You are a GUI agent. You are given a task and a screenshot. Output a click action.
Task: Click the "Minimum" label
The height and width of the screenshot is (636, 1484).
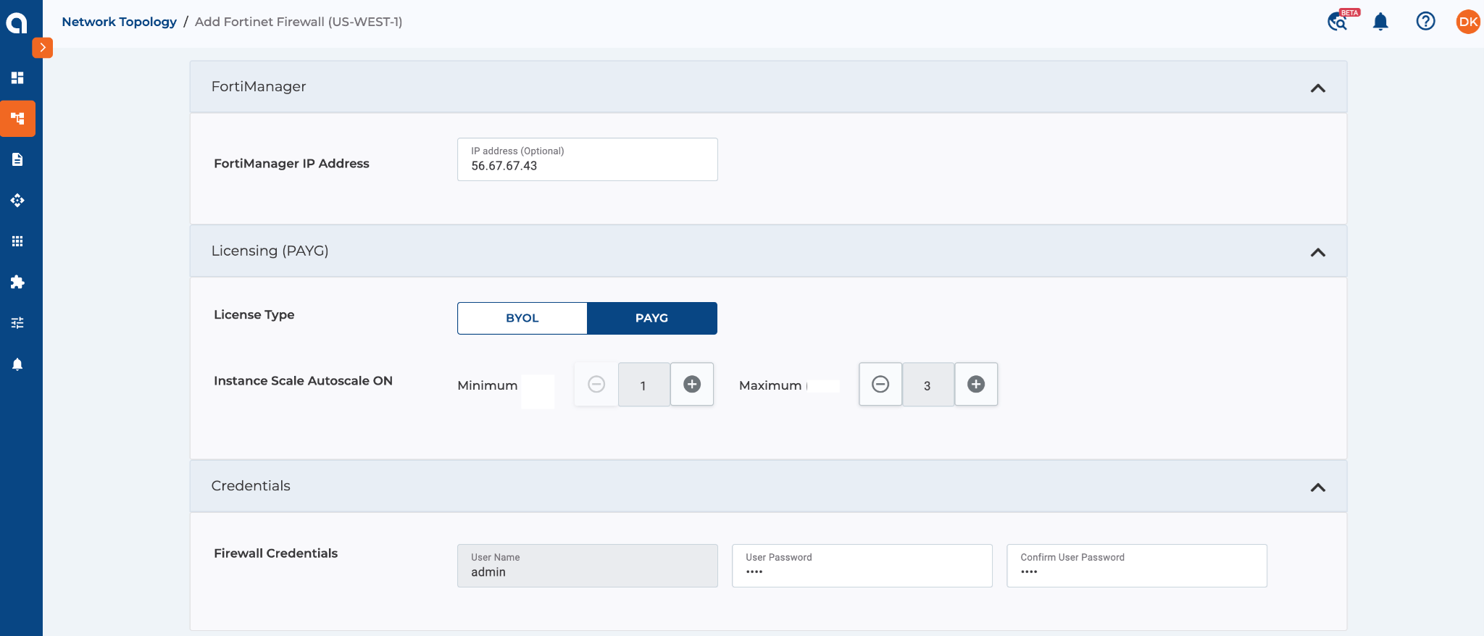tap(488, 385)
